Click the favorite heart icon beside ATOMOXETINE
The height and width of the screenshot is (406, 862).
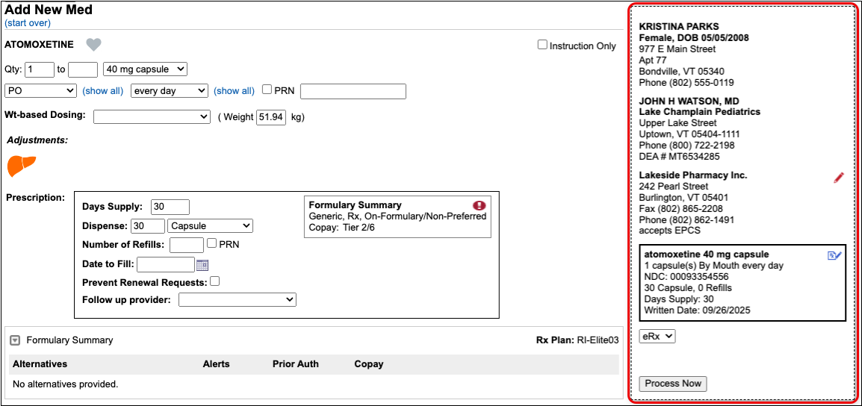pos(93,45)
